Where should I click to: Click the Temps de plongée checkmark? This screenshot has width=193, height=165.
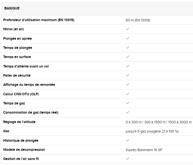[128, 47]
